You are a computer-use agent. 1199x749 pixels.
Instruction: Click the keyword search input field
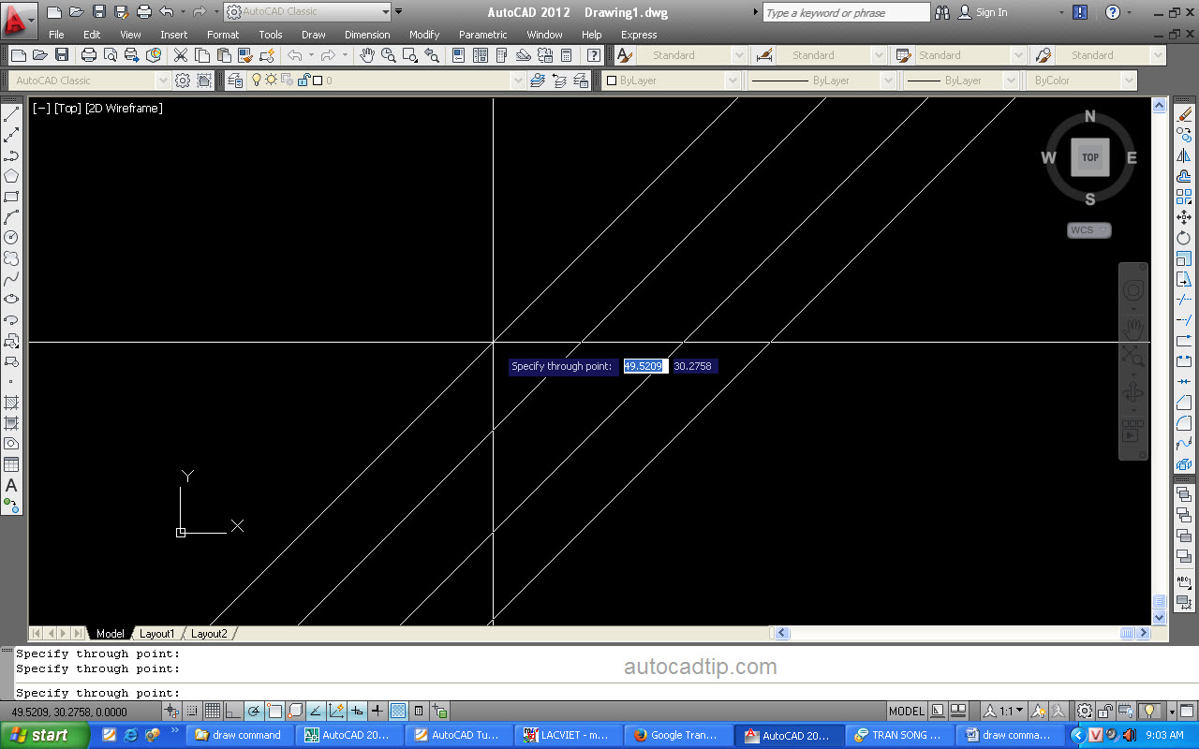click(x=846, y=12)
